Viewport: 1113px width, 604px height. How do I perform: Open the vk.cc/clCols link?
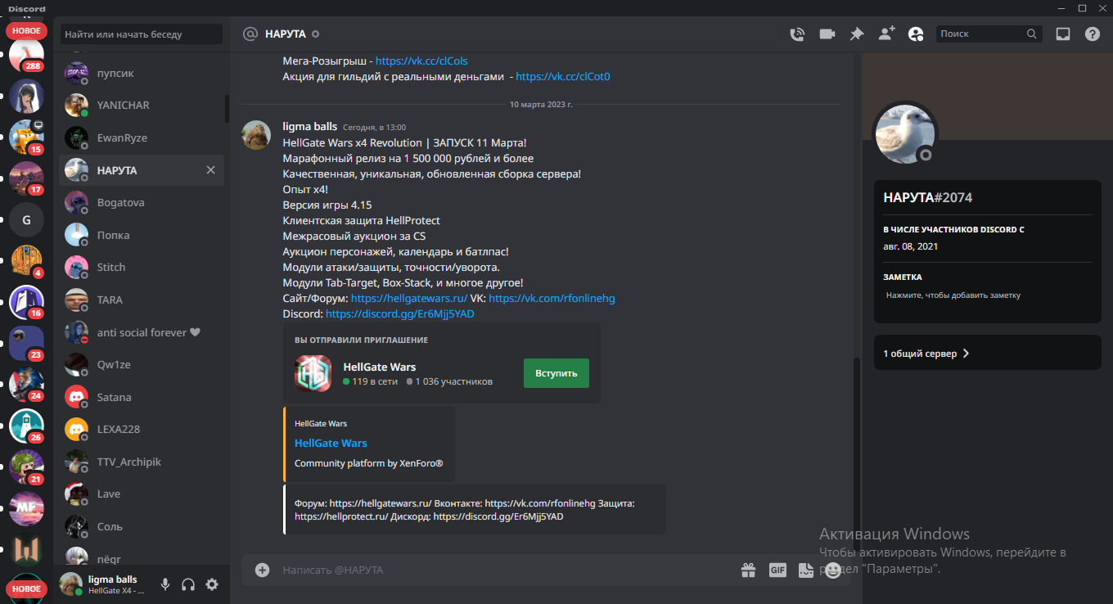pos(421,61)
